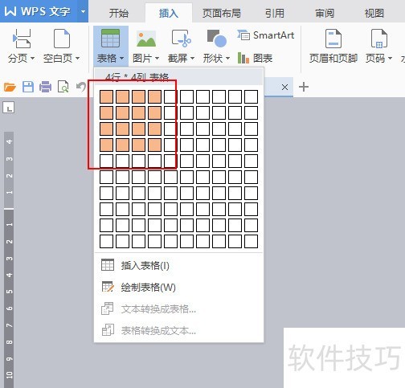Insert a SmartArt graphic
This screenshot has width=405, height=388.
point(265,35)
